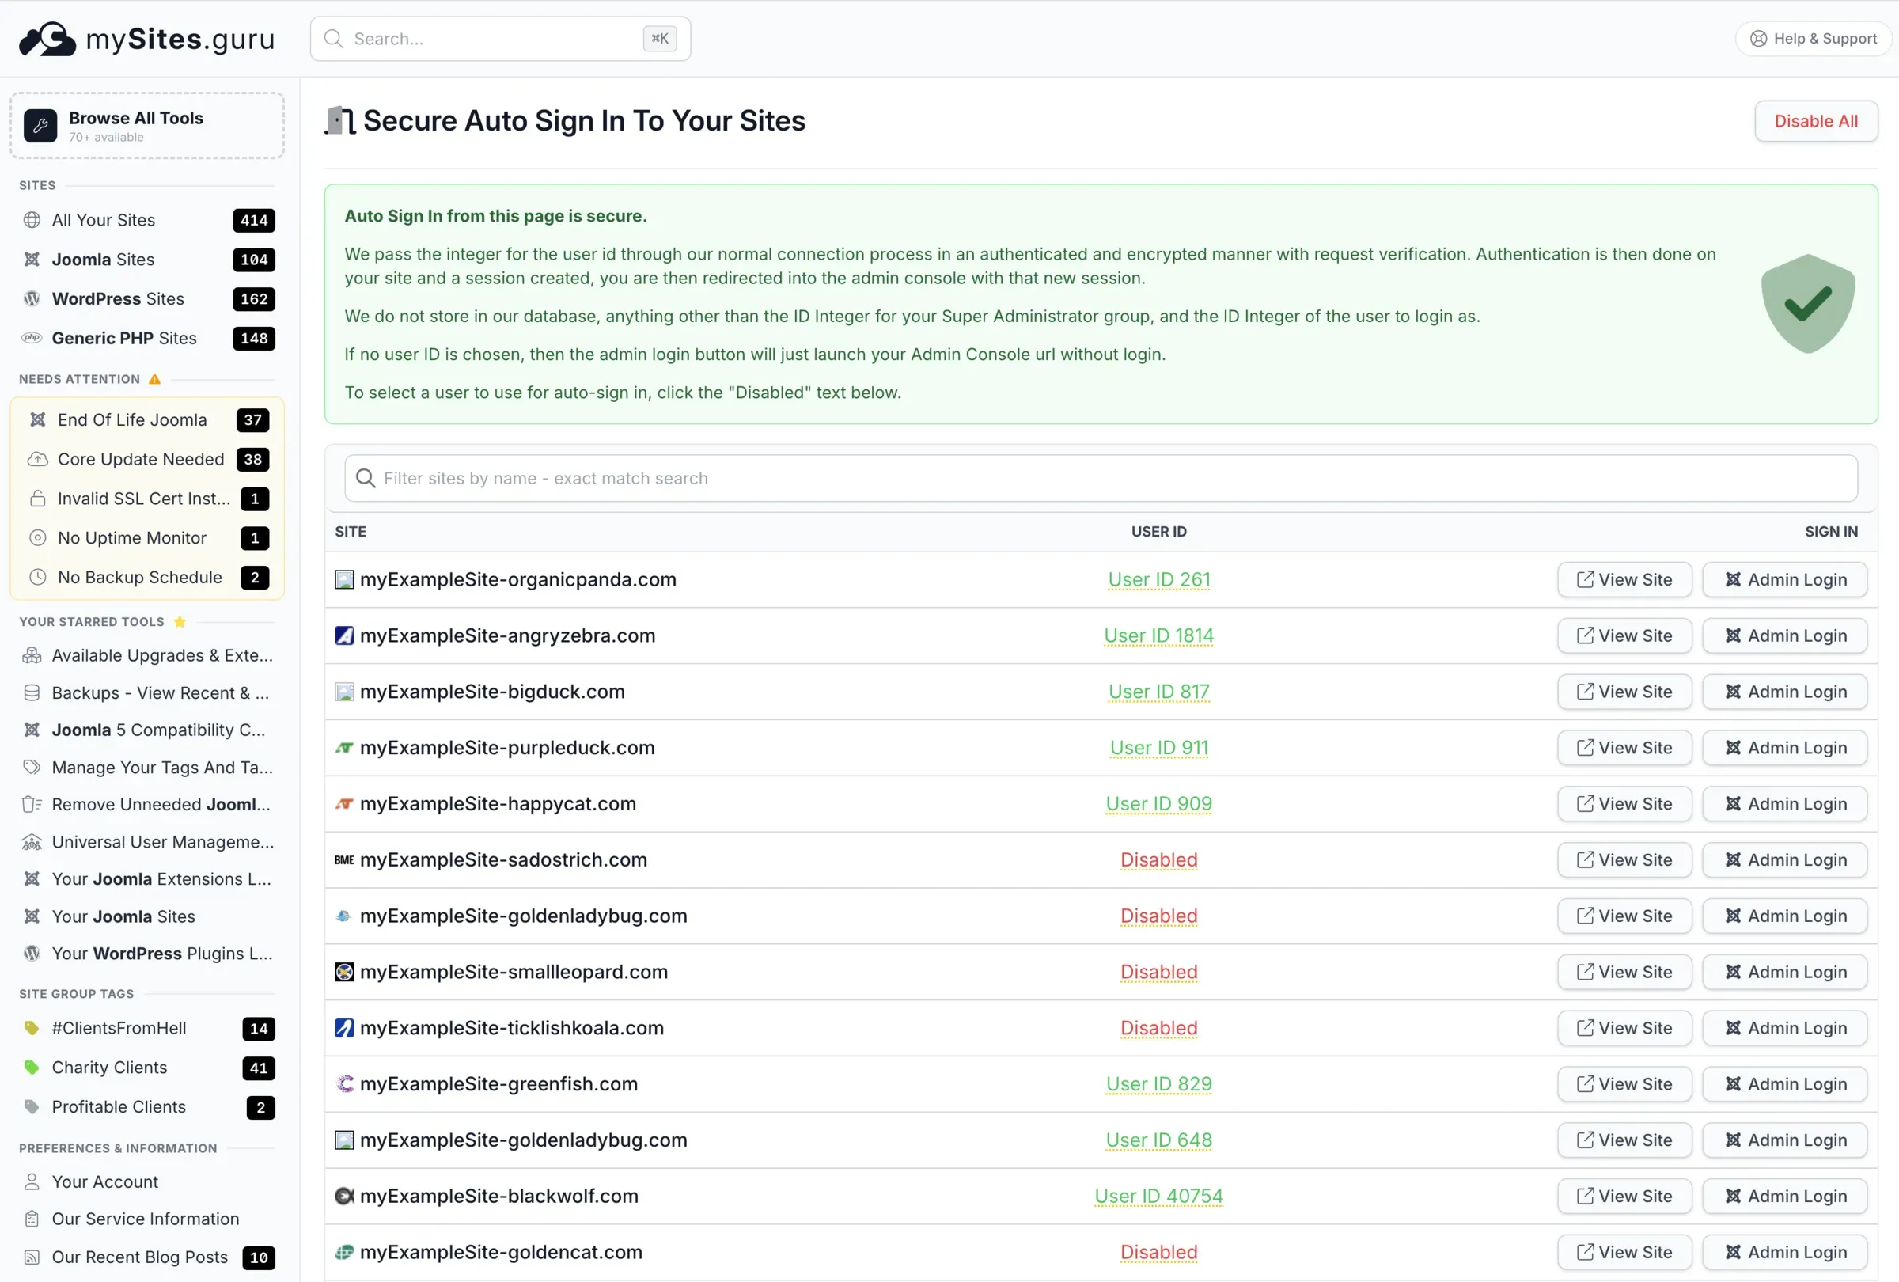Open Admin Login for myExampleSite-blackwolf.com
This screenshot has height=1282, width=1899.
coord(1784,1197)
